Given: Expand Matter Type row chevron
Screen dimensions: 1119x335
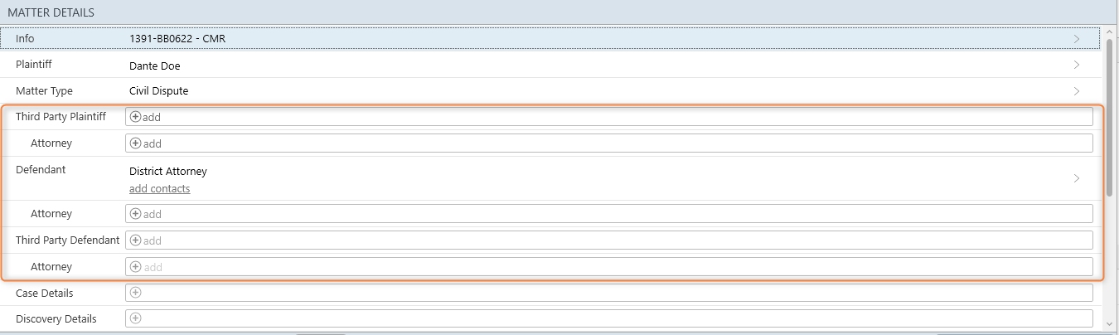Looking at the screenshot, I should click(x=1077, y=91).
